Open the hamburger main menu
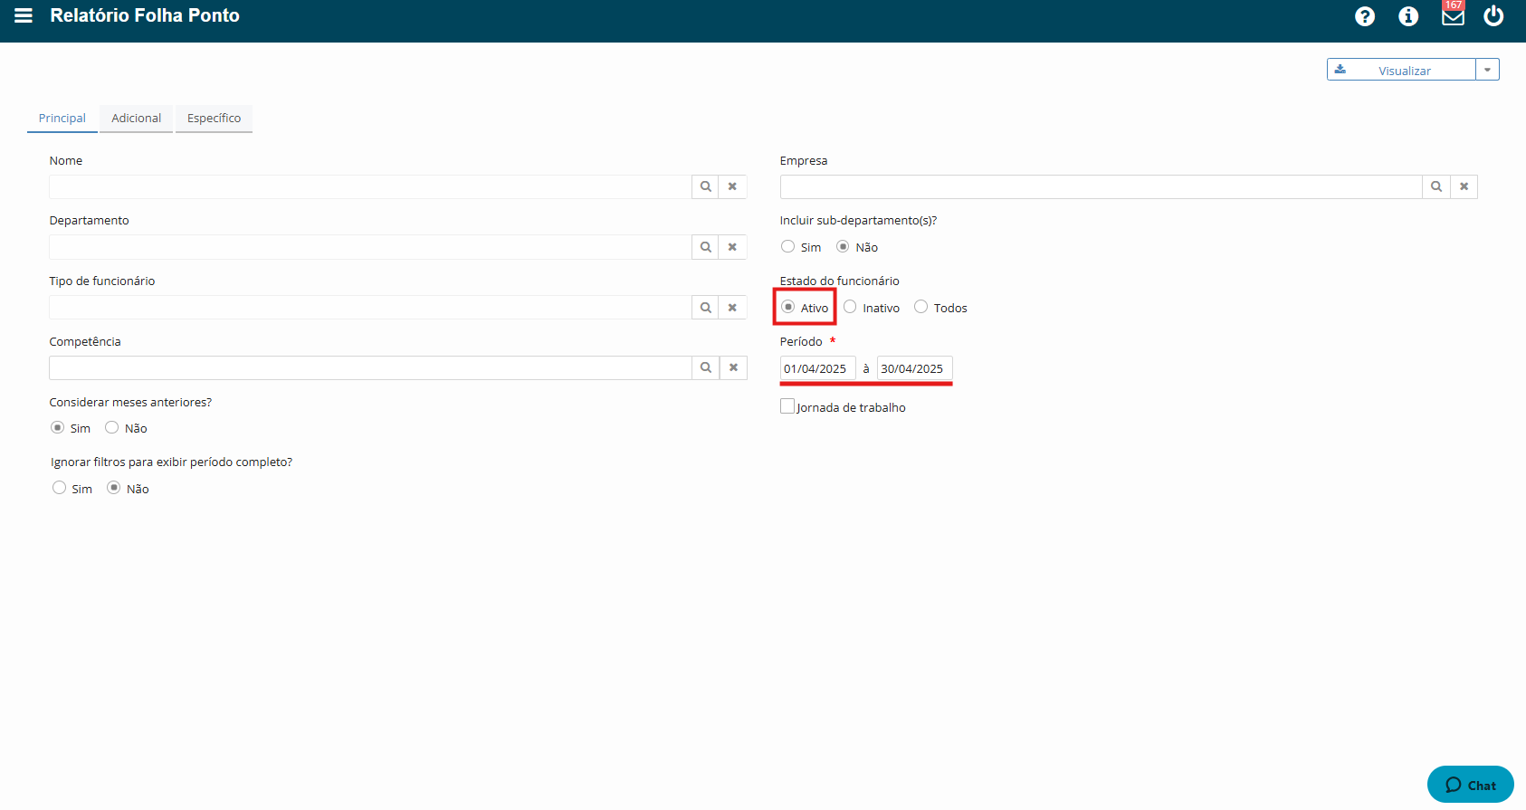This screenshot has height=810, width=1526. tap(24, 15)
